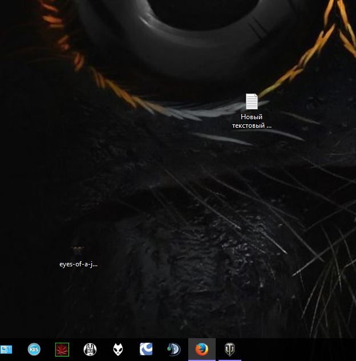Click the 'Новый текстовый ...' file label
The height and width of the screenshot is (361, 356).
pos(252,121)
